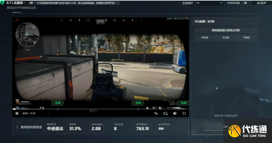Jump to second 击倒 timeline marker
Screen dimensions: 272x143
[x=138, y=103]
